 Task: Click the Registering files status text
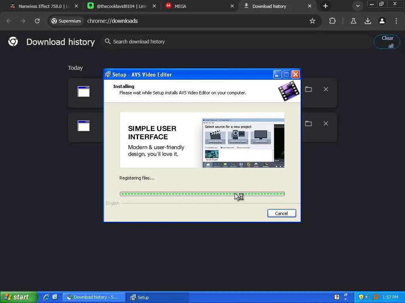[x=136, y=178]
